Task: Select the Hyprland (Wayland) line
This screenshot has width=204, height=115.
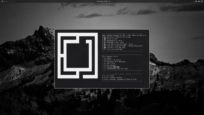Action: tap(116, 62)
